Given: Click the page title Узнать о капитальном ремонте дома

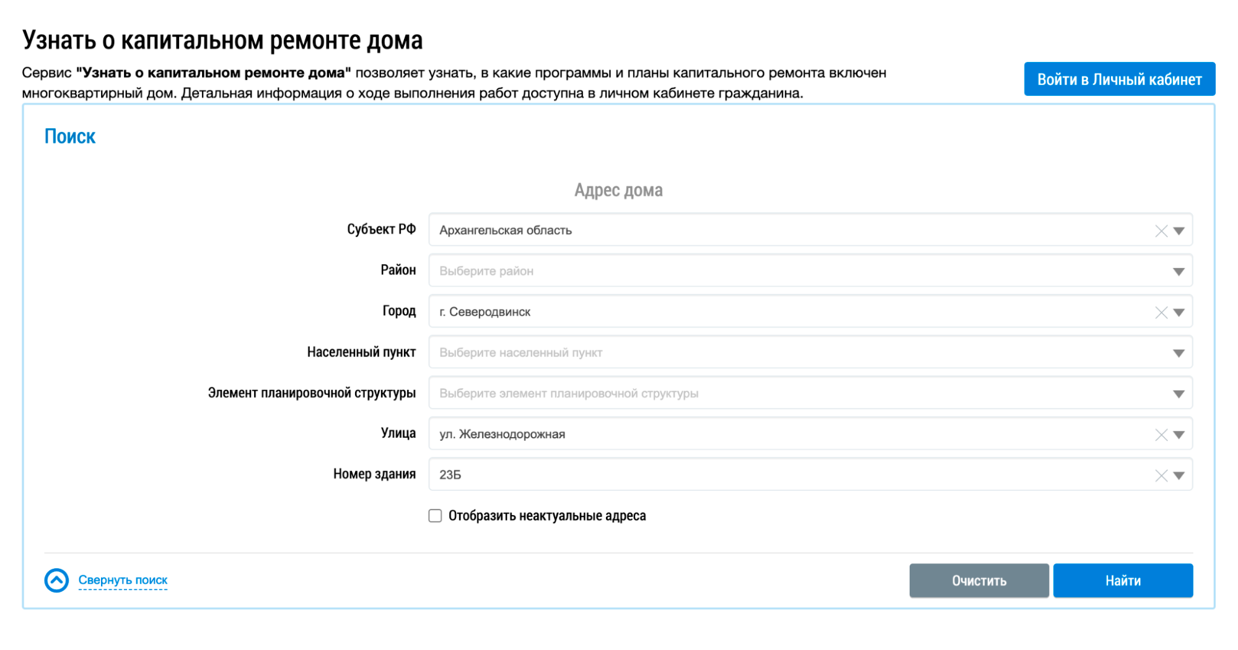Looking at the screenshot, I should 222,40.
